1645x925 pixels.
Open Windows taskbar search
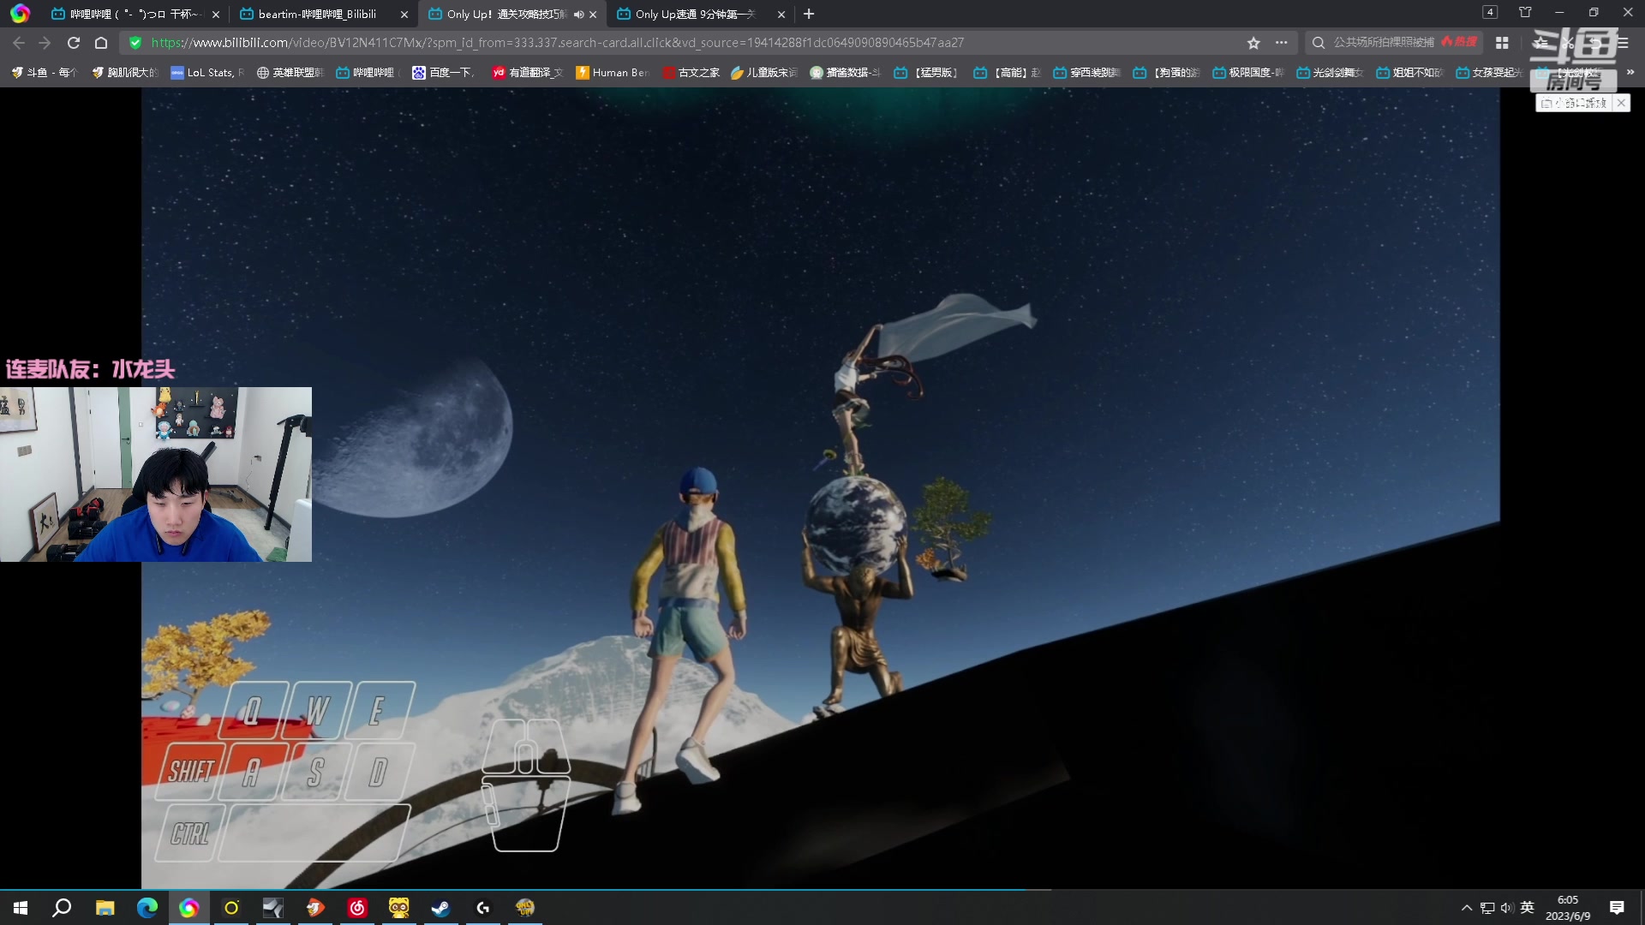(x=62, y=908)
